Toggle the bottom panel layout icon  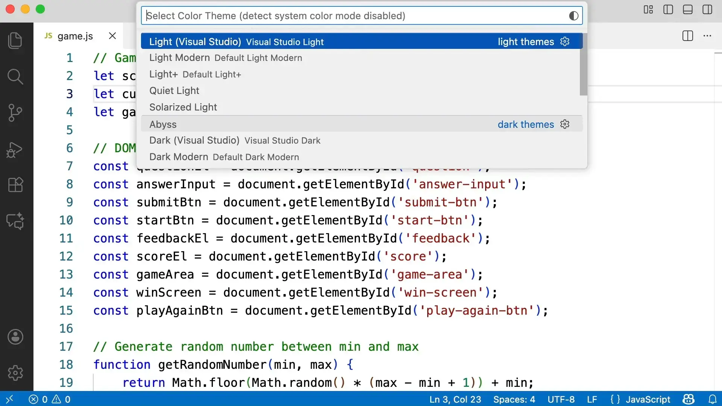[x=687, y=9]
